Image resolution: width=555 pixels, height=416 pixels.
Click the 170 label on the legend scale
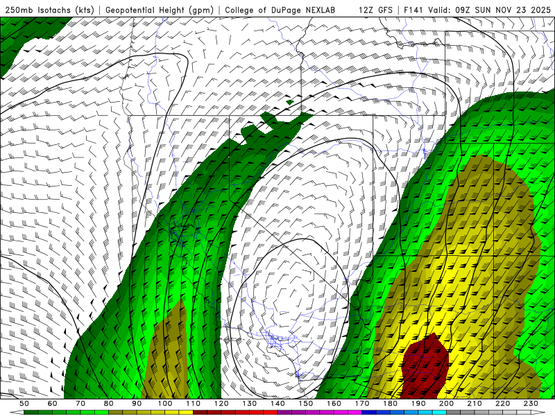click(362, 404)
